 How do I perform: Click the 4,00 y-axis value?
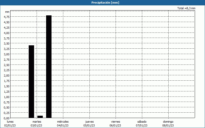[x=7, y=33]
